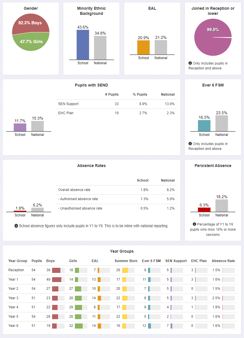The image size is (244, 338).
Task: Open the Year 6 year group entry
Action: (x=13, y=325)
